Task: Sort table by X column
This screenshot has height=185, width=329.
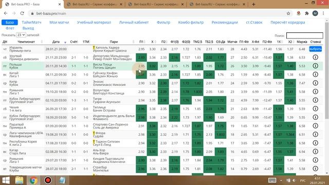Action: (x=153, y=42)
